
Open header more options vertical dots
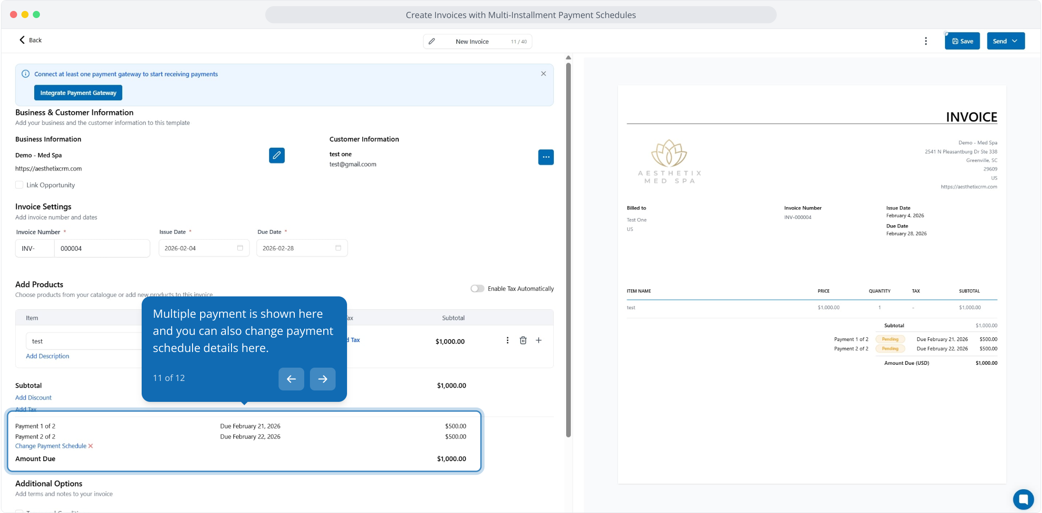point(926,41)
